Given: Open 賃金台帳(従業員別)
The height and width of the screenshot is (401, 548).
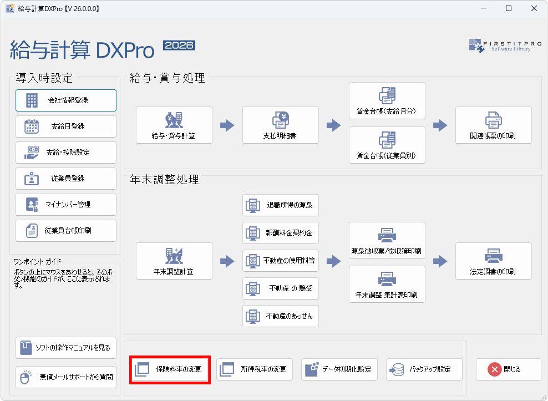Looking at the screenshot, I should 387,145.
